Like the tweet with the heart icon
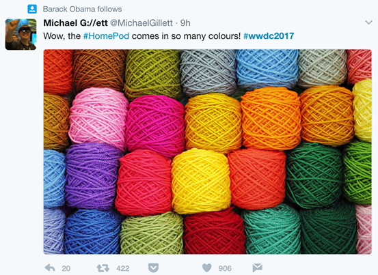Screen dimensions: 378x275 [206, 267]
